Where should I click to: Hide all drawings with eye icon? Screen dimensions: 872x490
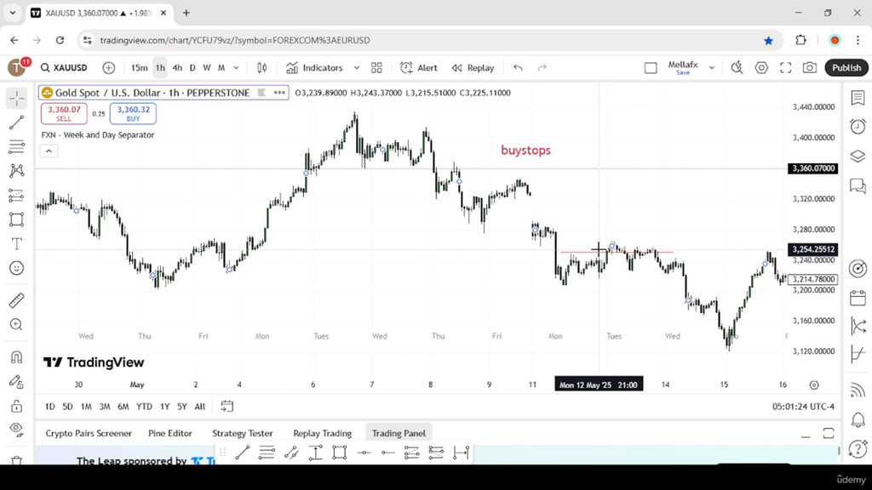(x=17, y=429)
